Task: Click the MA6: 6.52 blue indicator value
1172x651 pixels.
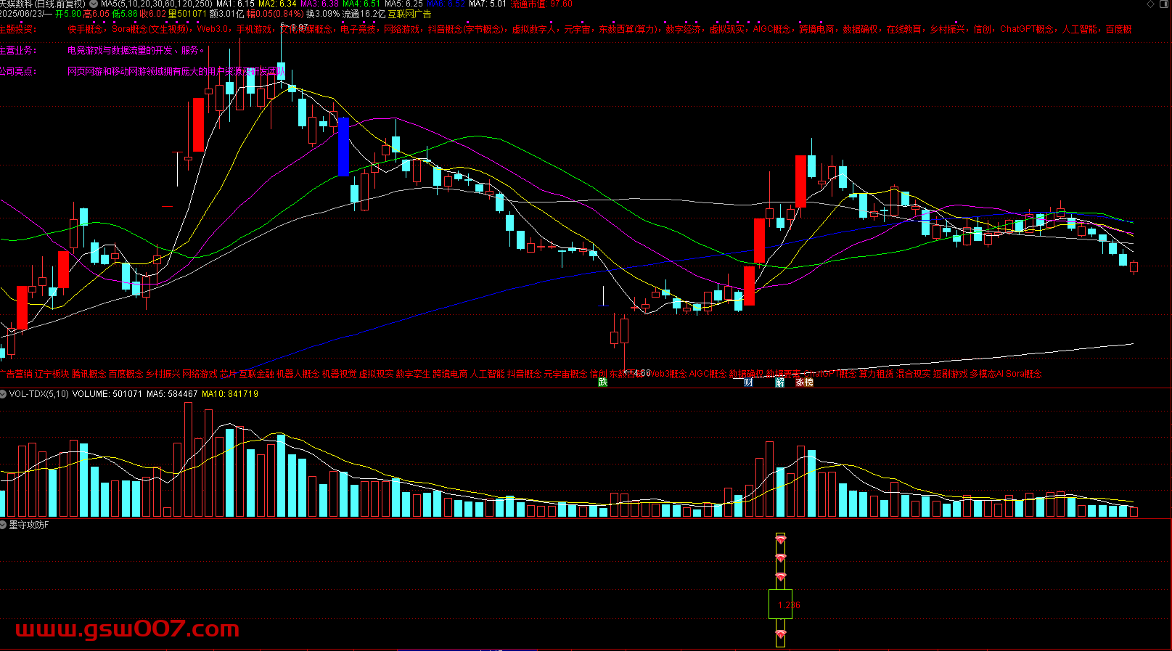Action: tap(445, 4)
